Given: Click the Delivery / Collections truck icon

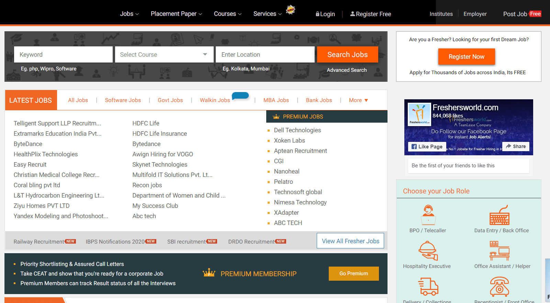Looking at the screenshot, I should tap(428, 287).
